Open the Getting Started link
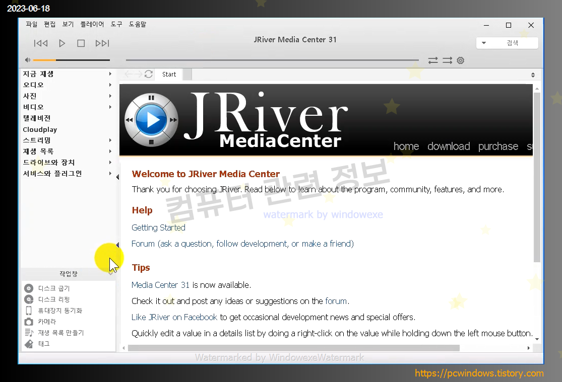 click(x=158, y=227)
